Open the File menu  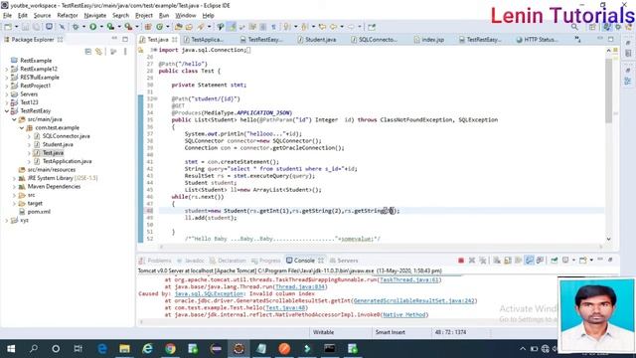tap(7, 16)
